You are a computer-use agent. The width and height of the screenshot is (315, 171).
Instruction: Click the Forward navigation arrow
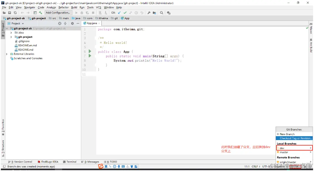28,13
